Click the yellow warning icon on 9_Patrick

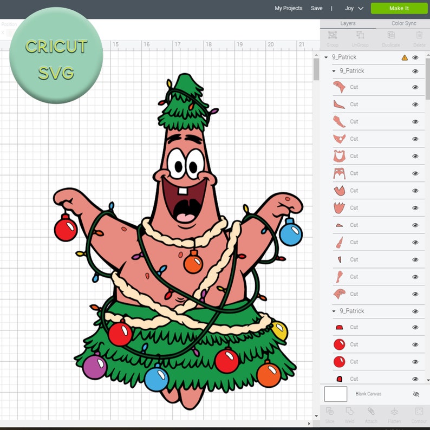[405, 57]
